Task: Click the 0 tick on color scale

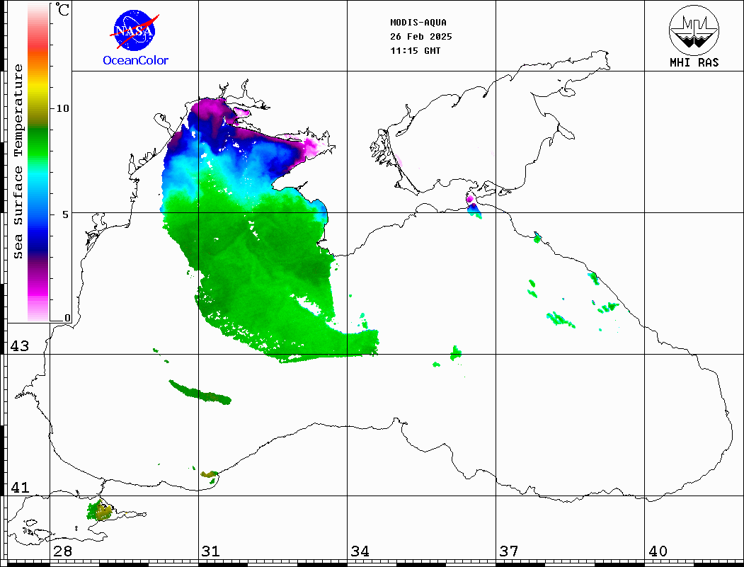Action: tap(67, 318)
